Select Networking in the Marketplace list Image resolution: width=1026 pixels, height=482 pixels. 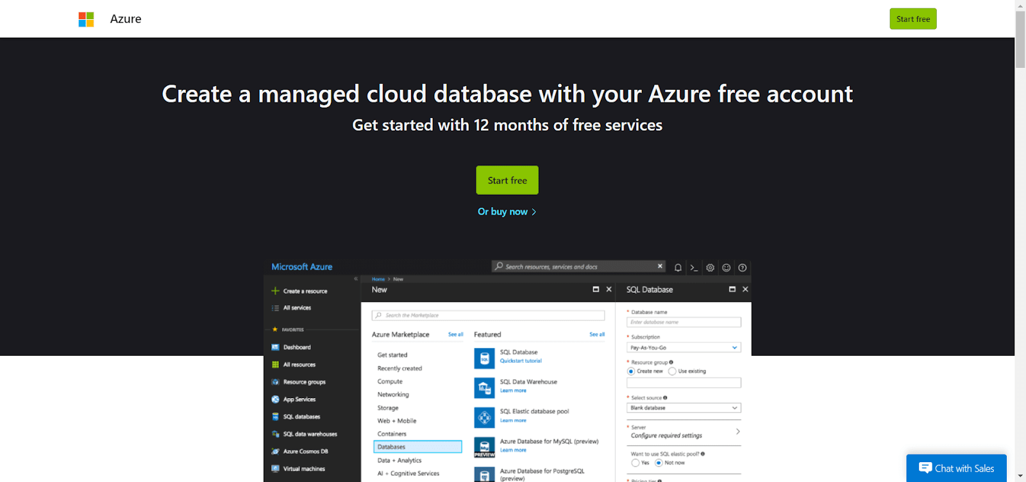pos(393,395)
